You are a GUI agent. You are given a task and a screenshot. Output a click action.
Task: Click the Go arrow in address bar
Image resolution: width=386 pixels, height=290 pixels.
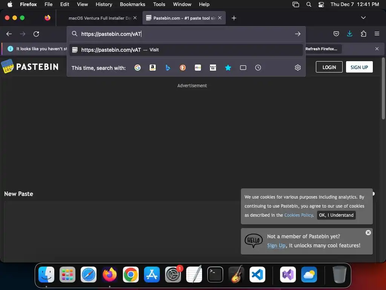tap(298, 34)
